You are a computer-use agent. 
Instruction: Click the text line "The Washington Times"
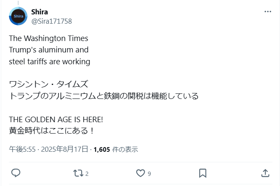[x=48, y=38]
